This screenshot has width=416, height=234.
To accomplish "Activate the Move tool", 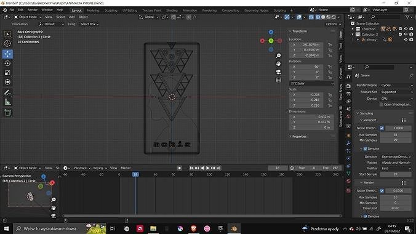I will (7, 54).
